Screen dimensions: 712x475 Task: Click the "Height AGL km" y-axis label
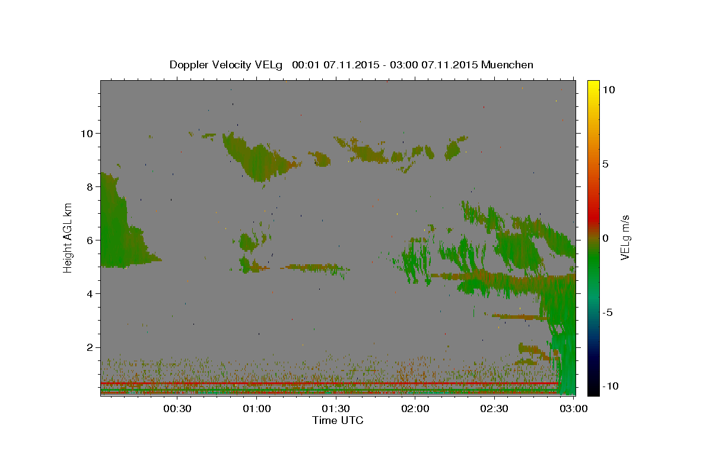click(x=68, y=237)
